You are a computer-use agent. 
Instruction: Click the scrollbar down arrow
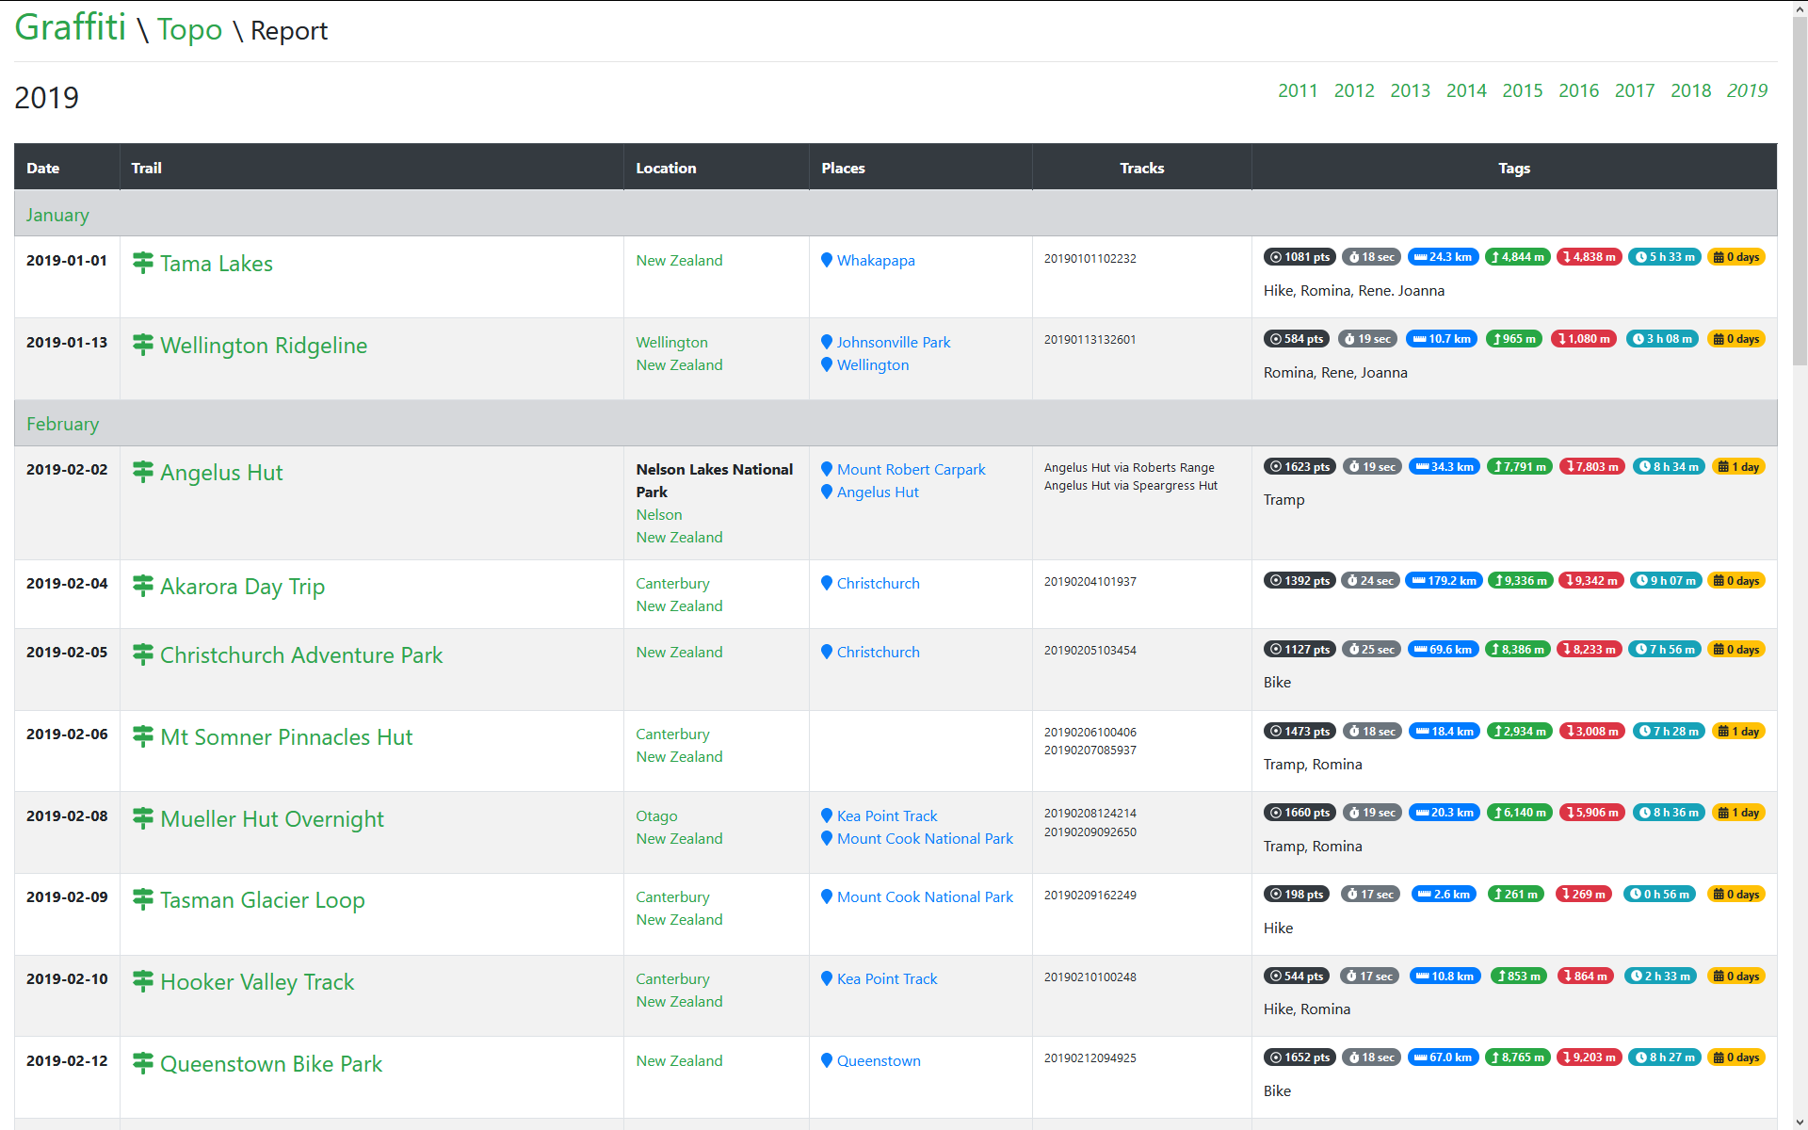(1800, 1122)
